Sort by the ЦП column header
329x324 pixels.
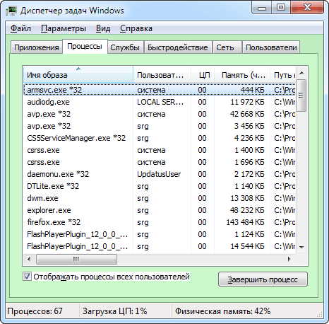203,75
